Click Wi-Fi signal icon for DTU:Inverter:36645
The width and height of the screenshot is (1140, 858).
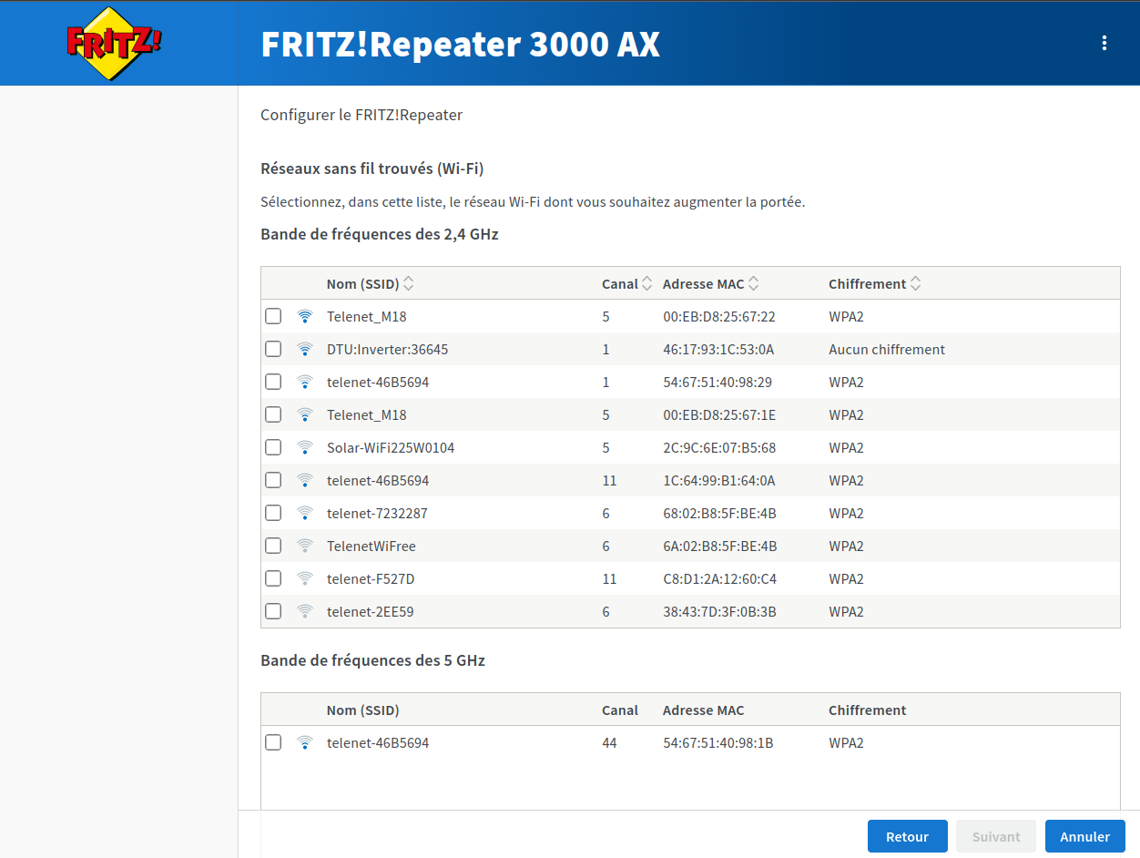click(305, 350)
